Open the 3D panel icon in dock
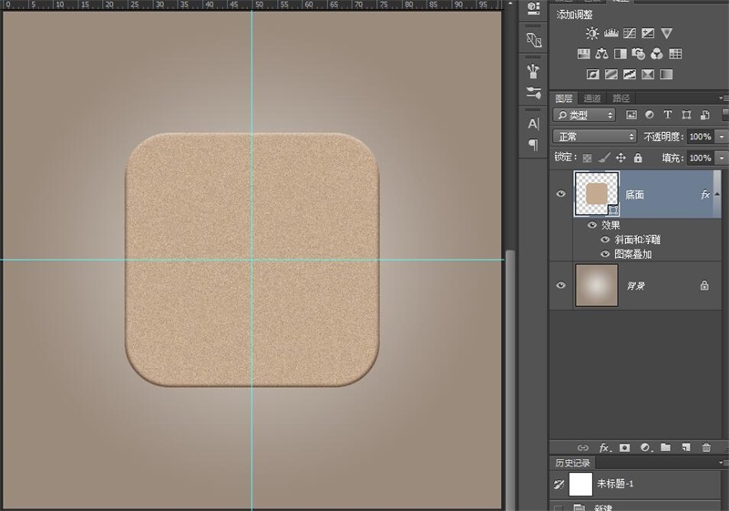Viewport: 729px width, 511px height. pos(533,7)
